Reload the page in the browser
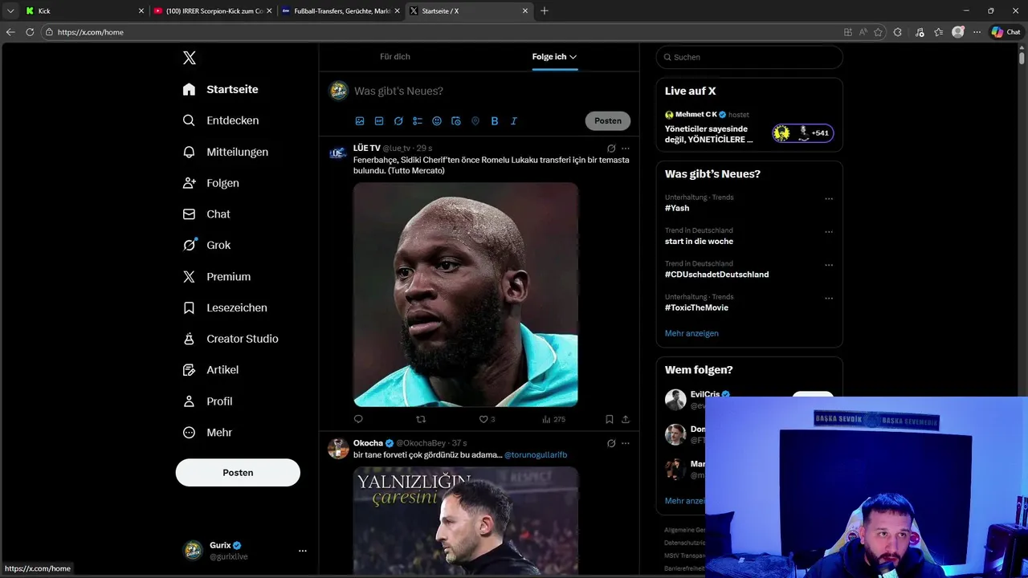 30,32
